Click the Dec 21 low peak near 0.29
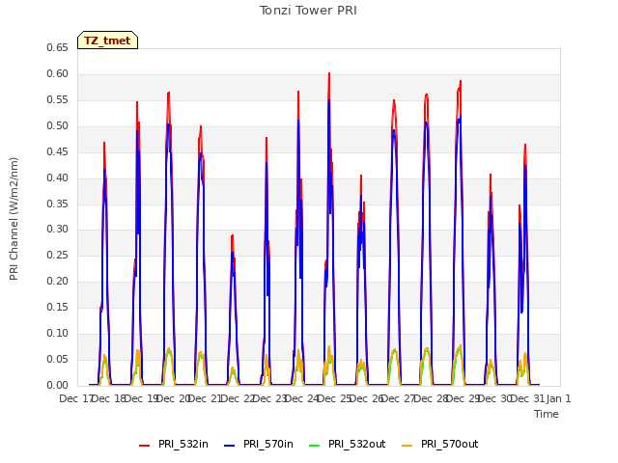Viewport: 618px width, 463px height. [x=233, y=235]
